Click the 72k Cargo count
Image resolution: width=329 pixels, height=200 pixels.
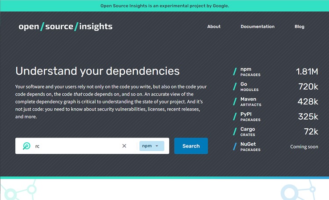[x=311, y=132]
